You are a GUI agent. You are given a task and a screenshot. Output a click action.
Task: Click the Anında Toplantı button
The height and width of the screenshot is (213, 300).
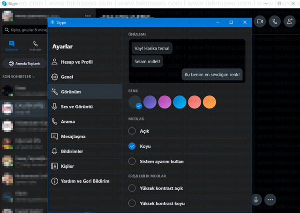[24, 64]
